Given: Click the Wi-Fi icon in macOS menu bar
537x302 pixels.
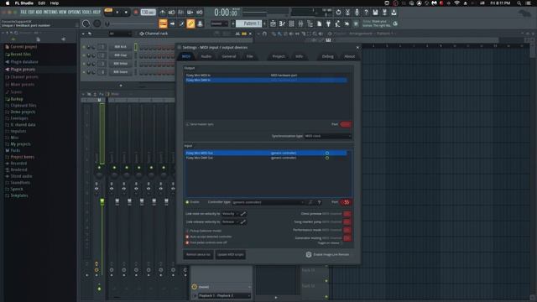Looking at the screenshot, I should click(456, 3).
